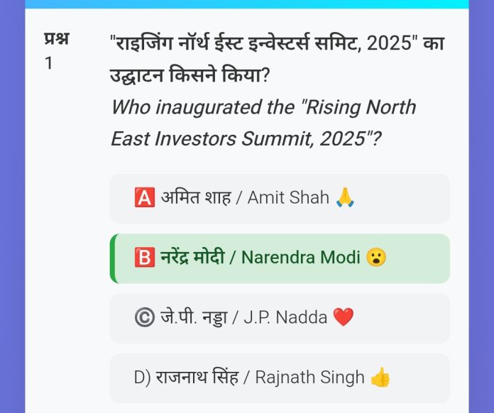Screen dimensions: 494x413
Task: Click the folded hands emoji
Action: 345,198
